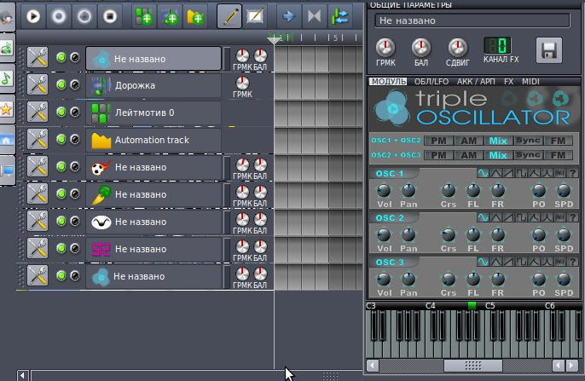
Task: Select square wave shape for OSC 3
Action: 521,262
